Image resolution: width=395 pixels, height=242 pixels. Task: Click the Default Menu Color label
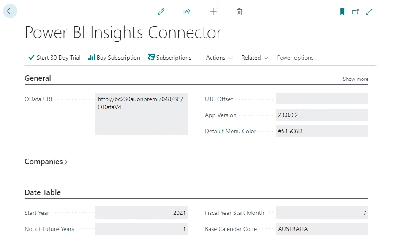click(231, 131)
